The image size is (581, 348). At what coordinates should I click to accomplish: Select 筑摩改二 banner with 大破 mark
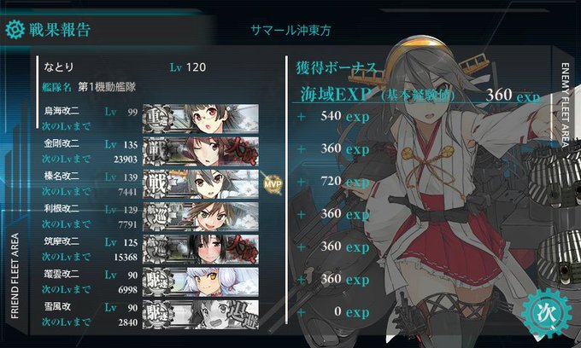201,249
